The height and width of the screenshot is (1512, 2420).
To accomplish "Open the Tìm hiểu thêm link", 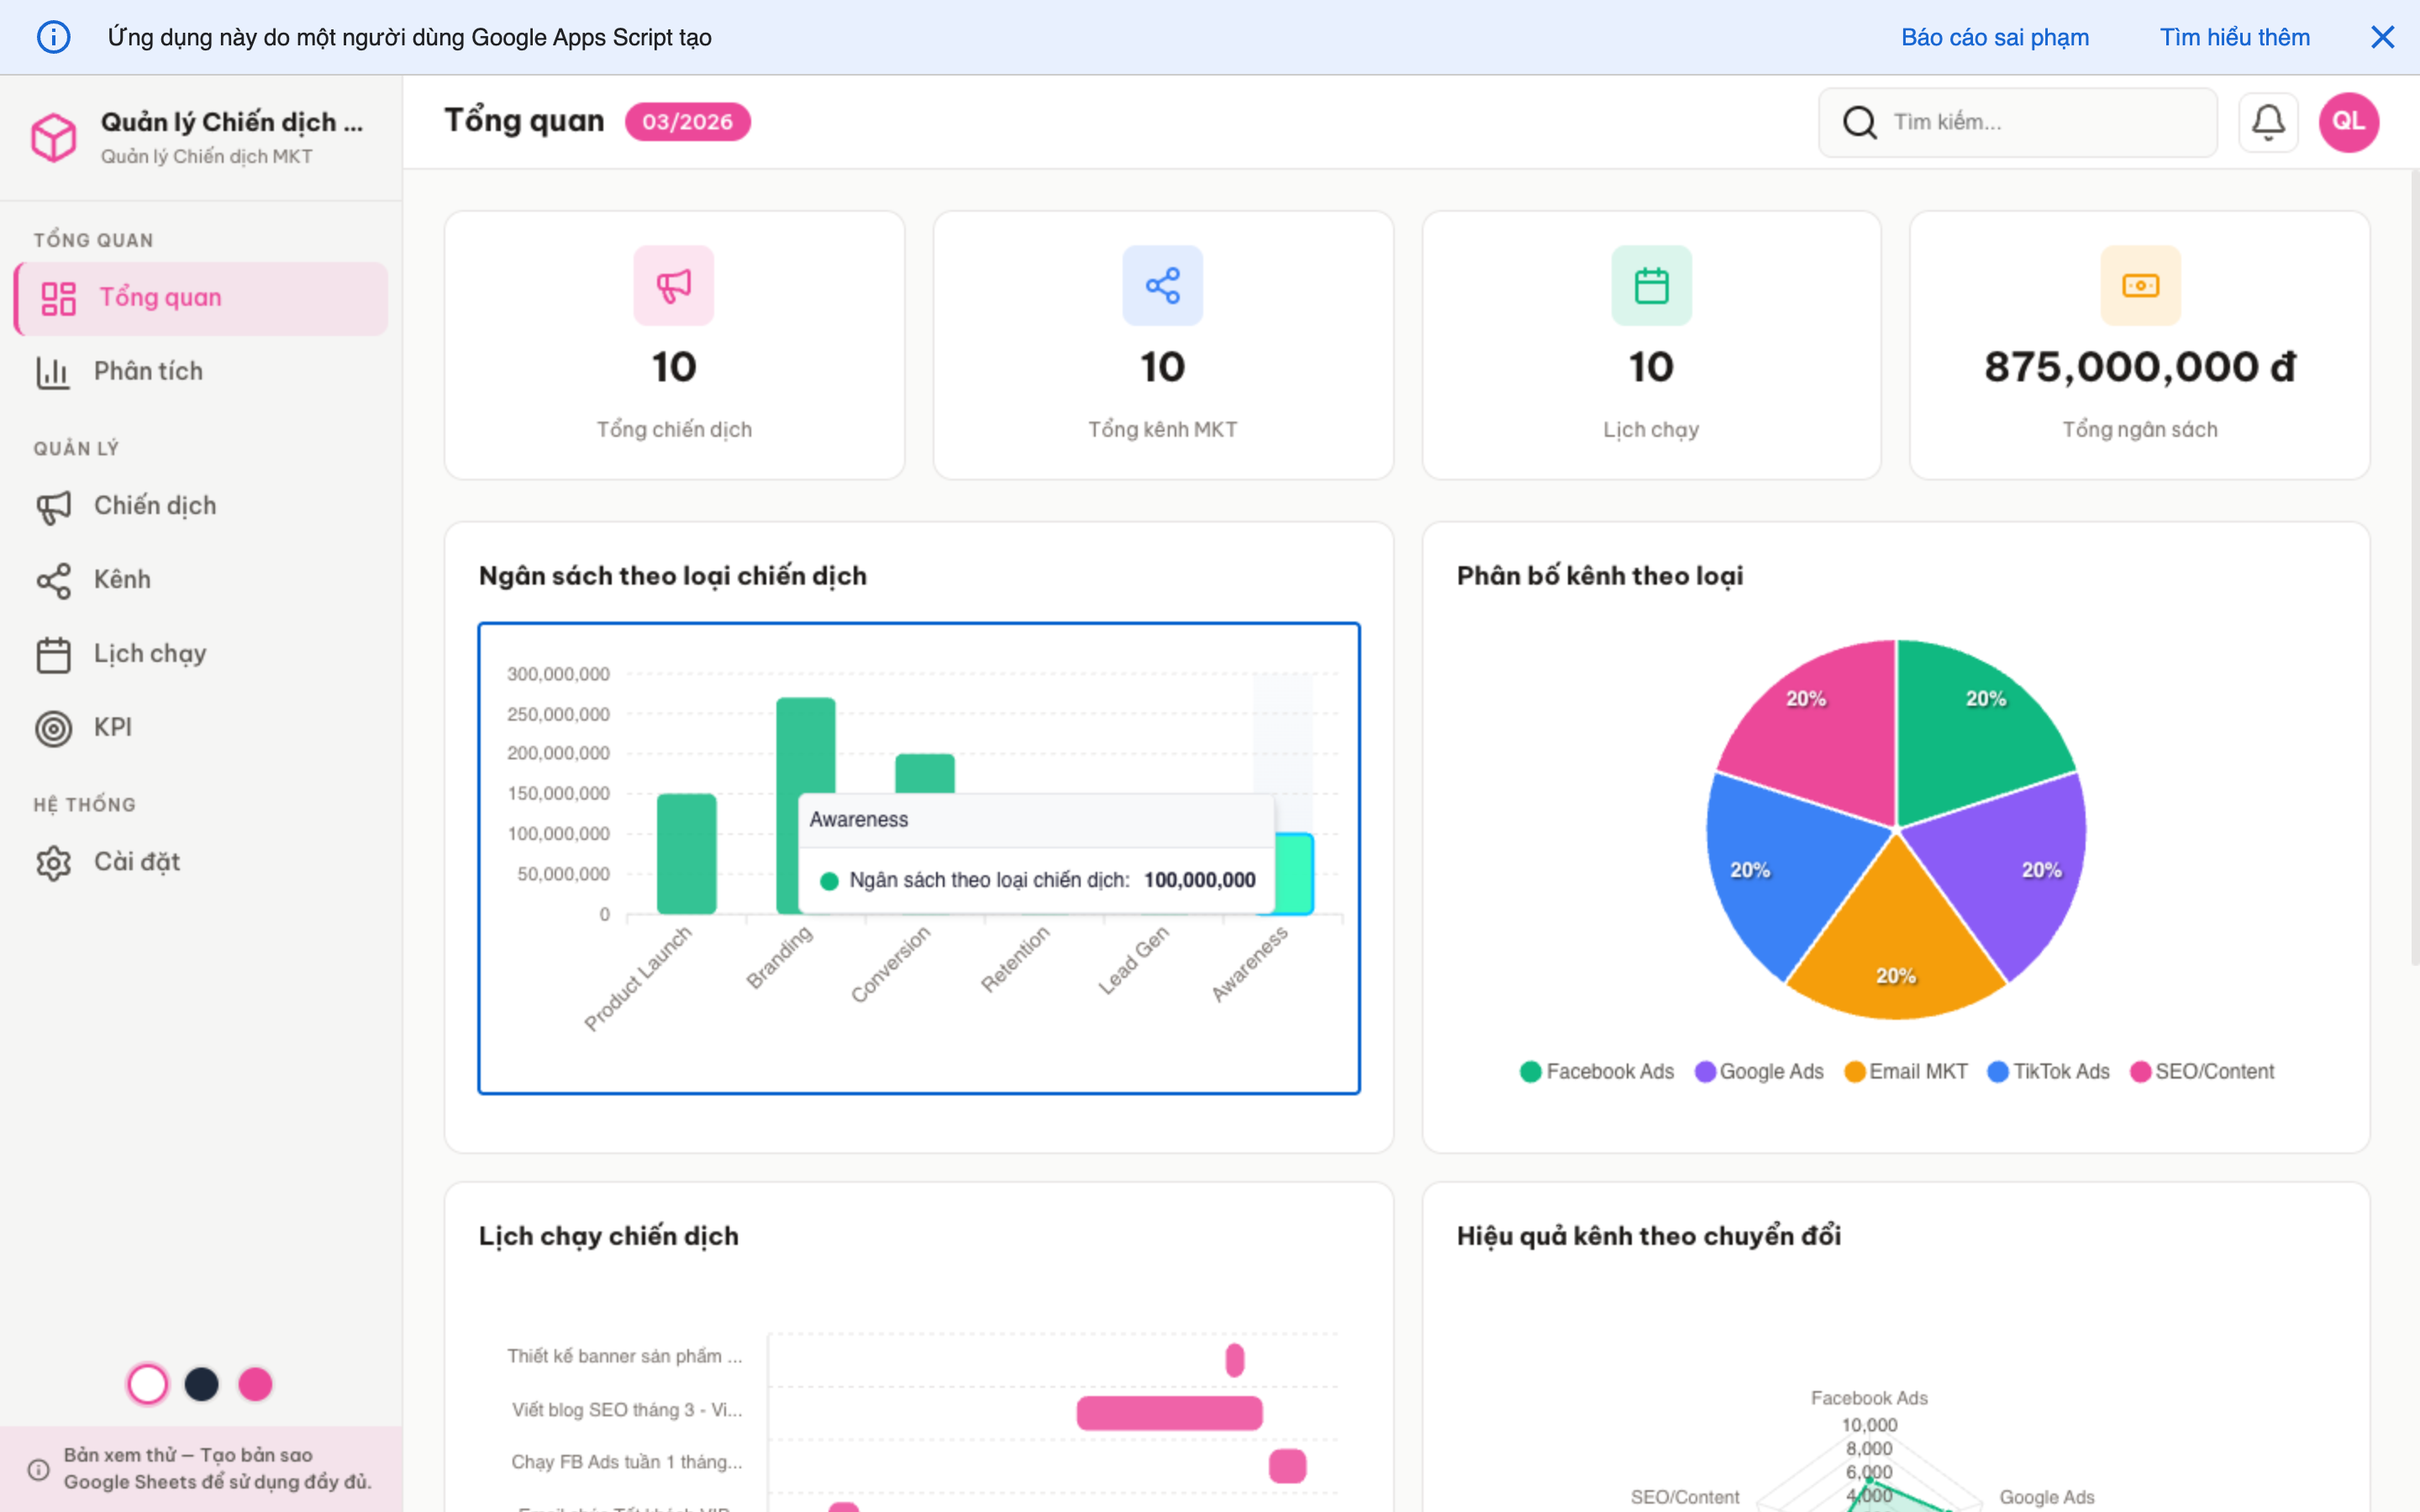I will pyautogui.click(x=2235, y=37).
